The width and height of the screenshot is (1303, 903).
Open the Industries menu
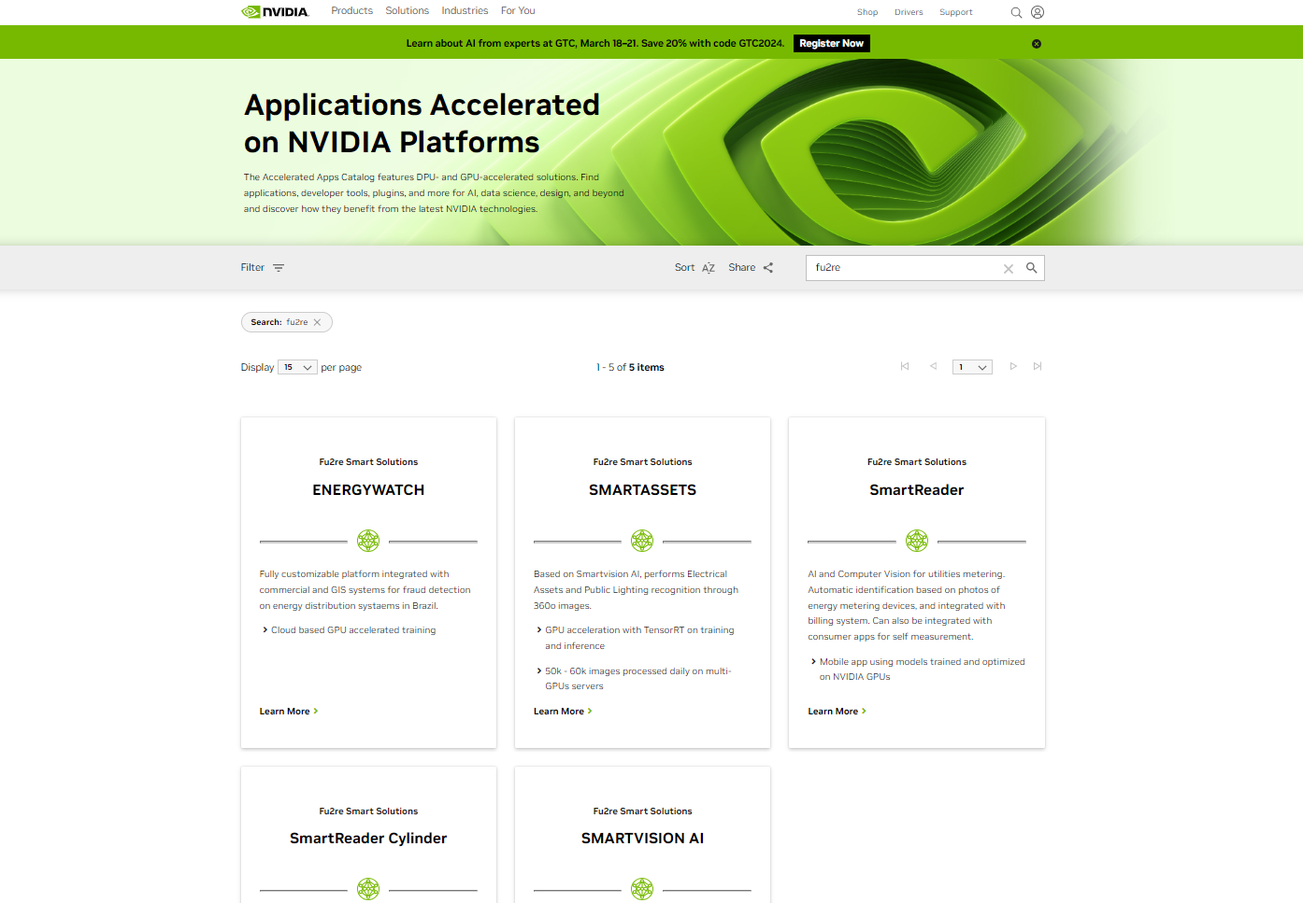click(x=465, y=11)
